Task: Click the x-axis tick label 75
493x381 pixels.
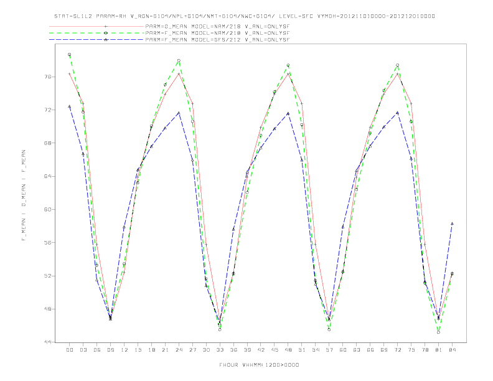Action: [411, 350]
